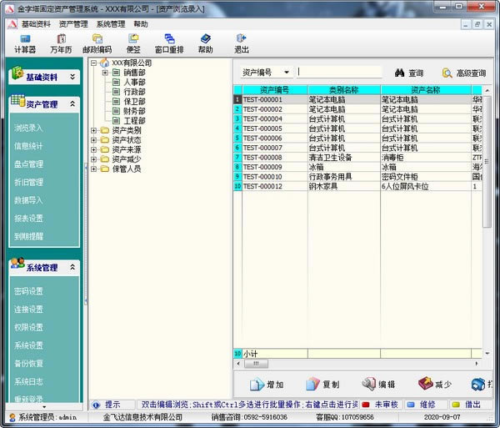Image resolution: width=500 pixels, height=428 pixels.
Task: Expand the 资产类别 tree node
Action: click(x=94, y=130)
